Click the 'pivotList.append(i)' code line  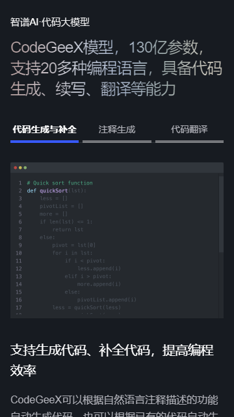[x=107, y=299]
